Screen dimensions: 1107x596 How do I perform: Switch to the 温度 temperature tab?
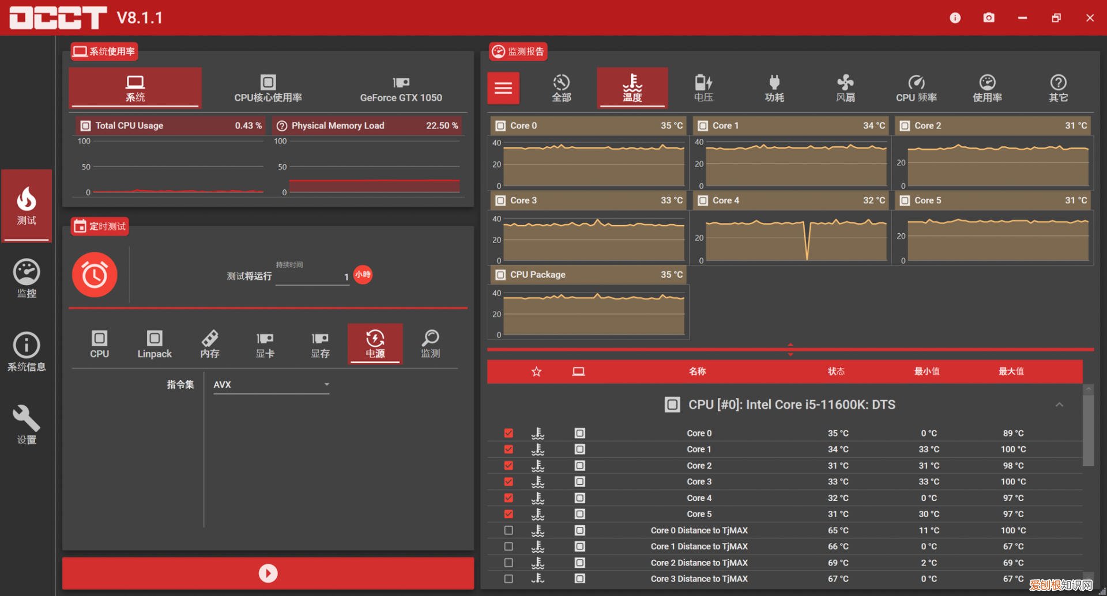coord(632,88)
